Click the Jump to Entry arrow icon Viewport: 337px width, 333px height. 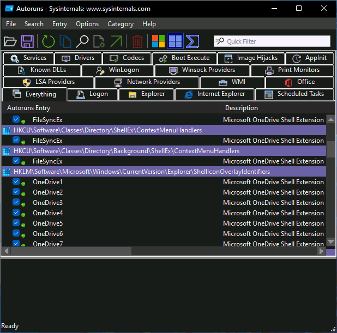coord(116,41)
